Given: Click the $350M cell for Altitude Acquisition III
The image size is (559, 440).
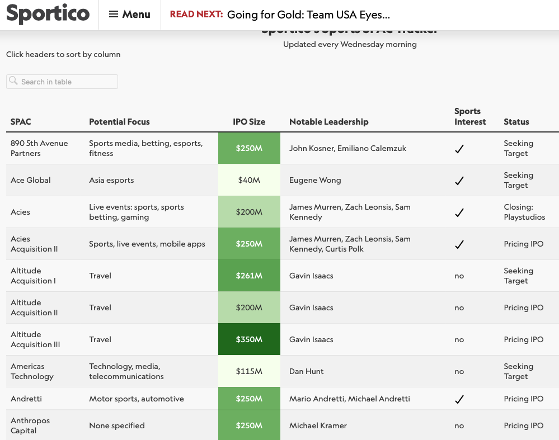Looking at the screenshot, I should click(x=249, y=339).
